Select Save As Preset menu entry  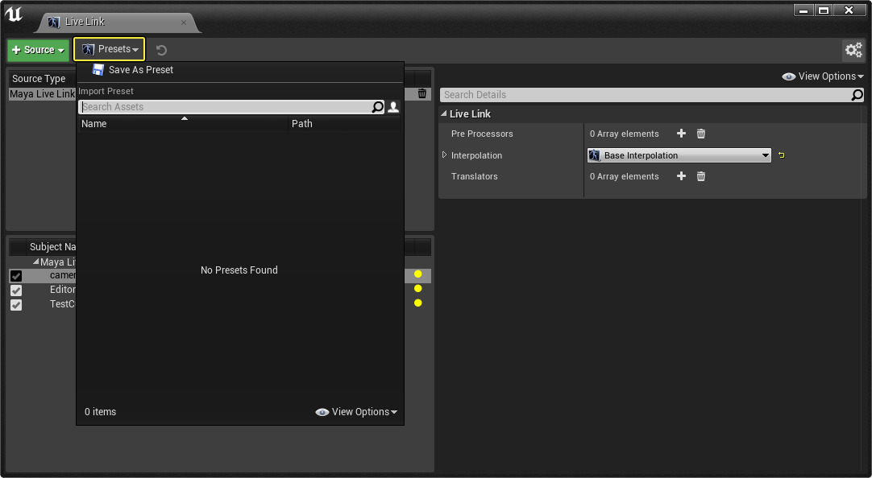[141, 70]
